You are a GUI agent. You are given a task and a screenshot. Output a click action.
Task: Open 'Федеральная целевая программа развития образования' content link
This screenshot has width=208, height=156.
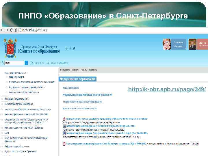tap(88, 95)
